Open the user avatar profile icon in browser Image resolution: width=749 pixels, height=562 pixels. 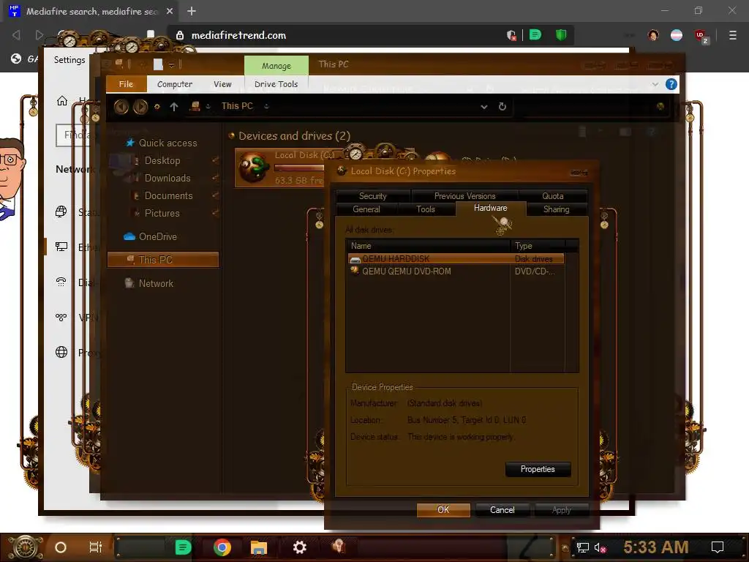pyautogui.click(x=653, y=35)
